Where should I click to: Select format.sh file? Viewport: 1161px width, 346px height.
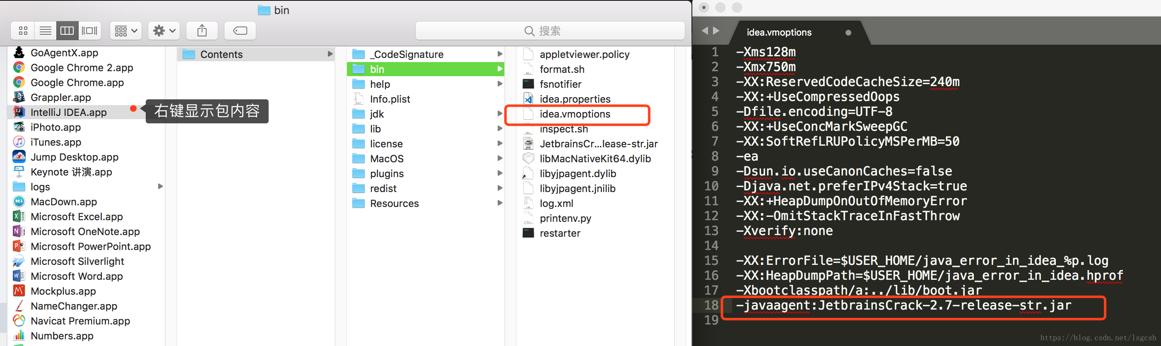point(561,69)
